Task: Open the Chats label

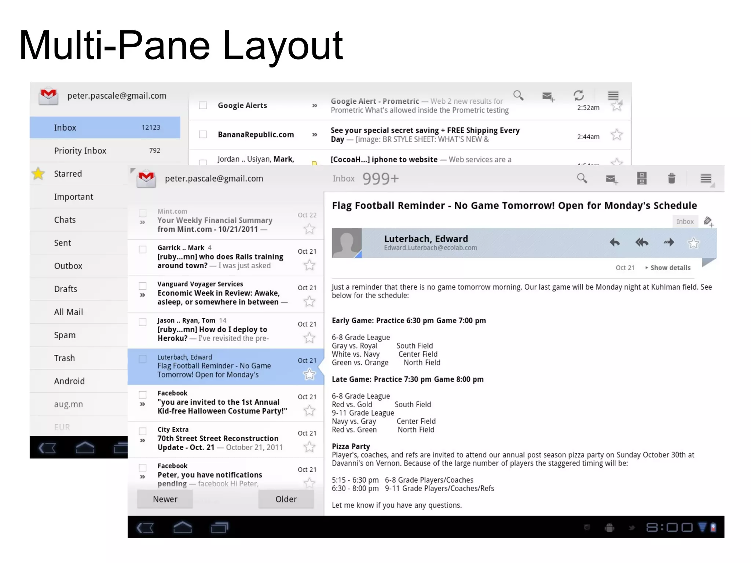Action: click(x=79, y=220)
